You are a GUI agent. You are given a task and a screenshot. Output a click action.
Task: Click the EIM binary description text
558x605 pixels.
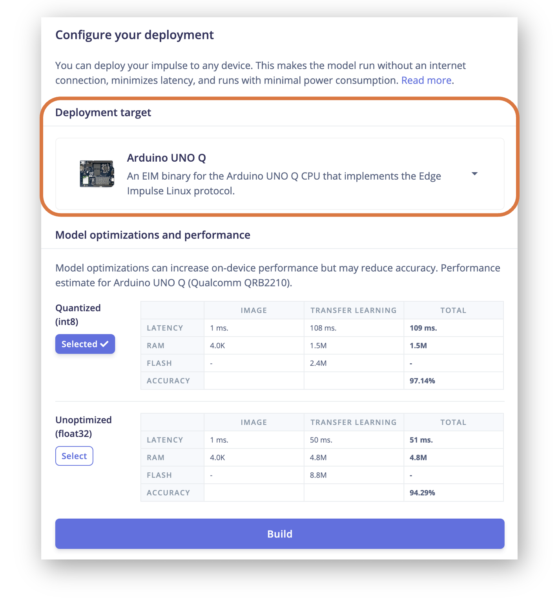(284, 184)
